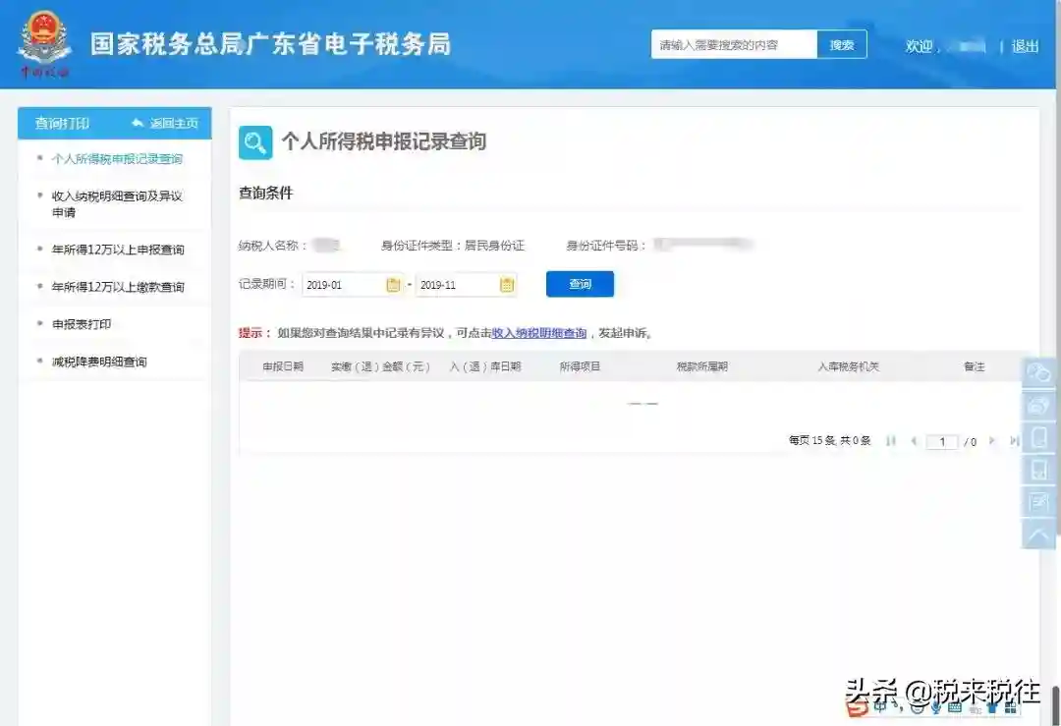
Task: Select 个人所得税申报记录查询 in the left menu
Action: tap(117, 159)
